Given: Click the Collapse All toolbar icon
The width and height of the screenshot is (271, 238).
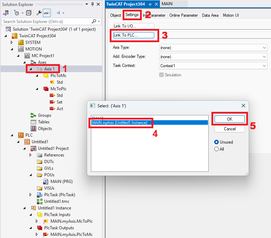Looking at the screenshot, I should [x=29, y=13].
